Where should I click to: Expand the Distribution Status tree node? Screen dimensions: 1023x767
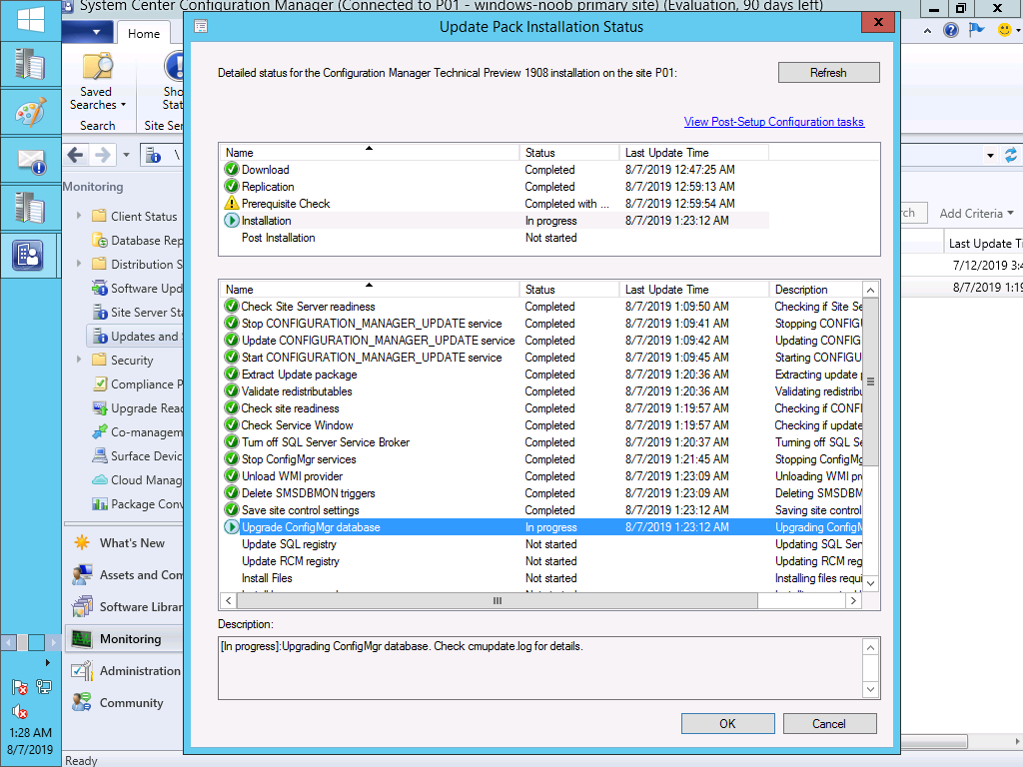pos(79,264)
